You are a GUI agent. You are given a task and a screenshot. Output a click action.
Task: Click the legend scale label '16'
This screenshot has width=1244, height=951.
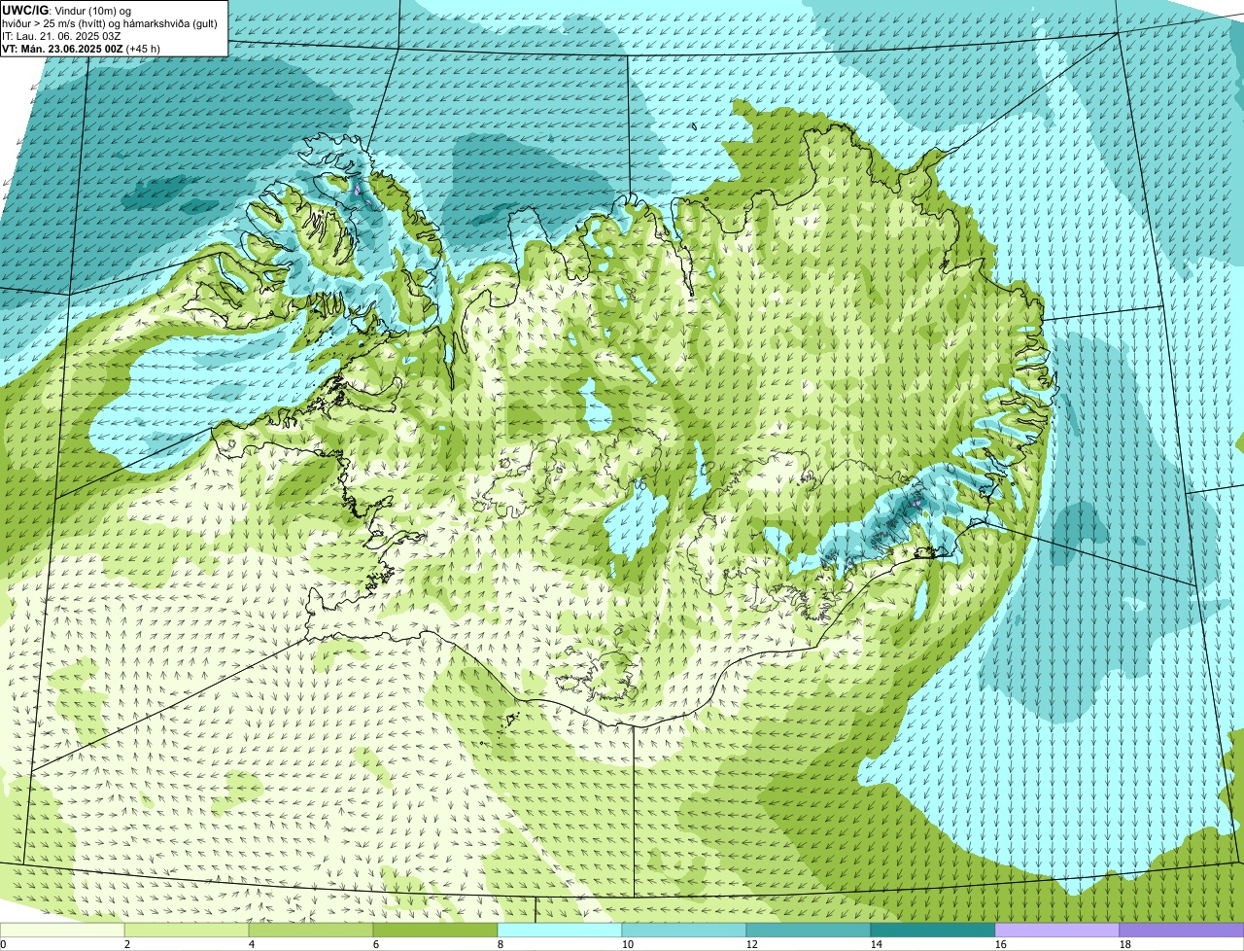pos(1001,944)
